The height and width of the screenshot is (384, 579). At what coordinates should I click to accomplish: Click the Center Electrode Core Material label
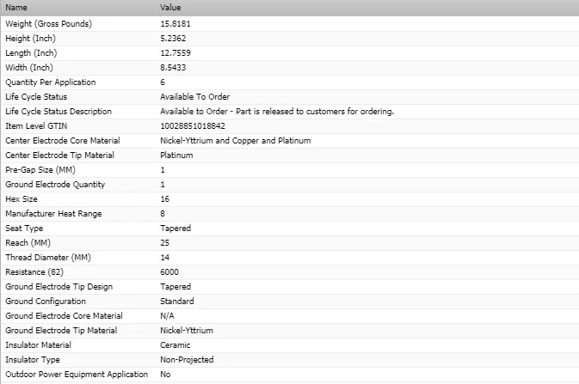coord(63,141)
